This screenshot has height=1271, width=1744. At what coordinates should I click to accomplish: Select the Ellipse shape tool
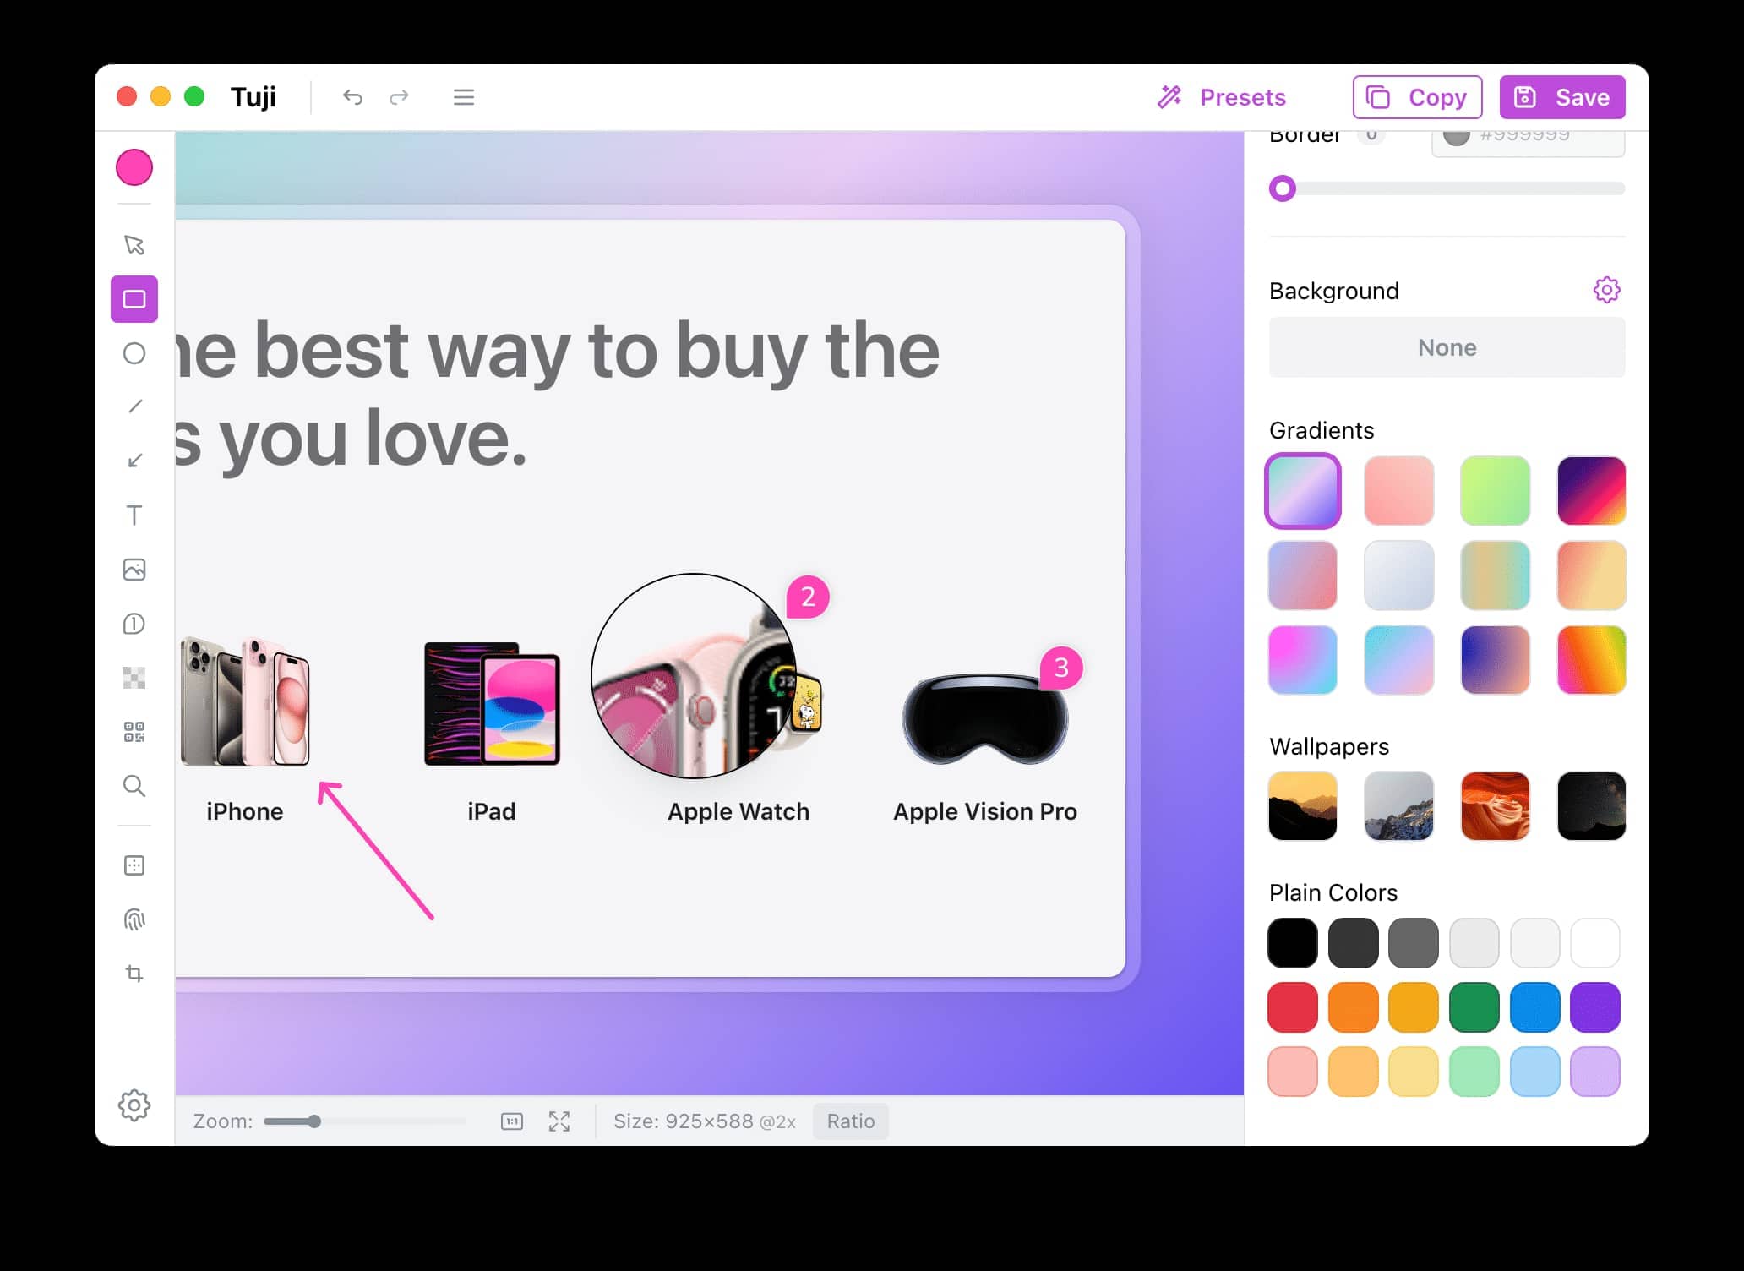(x=134, y=353)
